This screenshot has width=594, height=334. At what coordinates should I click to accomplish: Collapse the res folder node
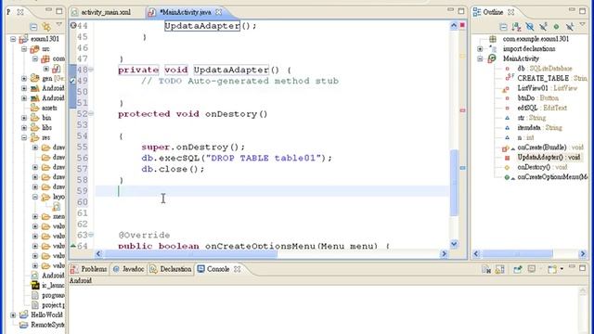tap(24, 137)
